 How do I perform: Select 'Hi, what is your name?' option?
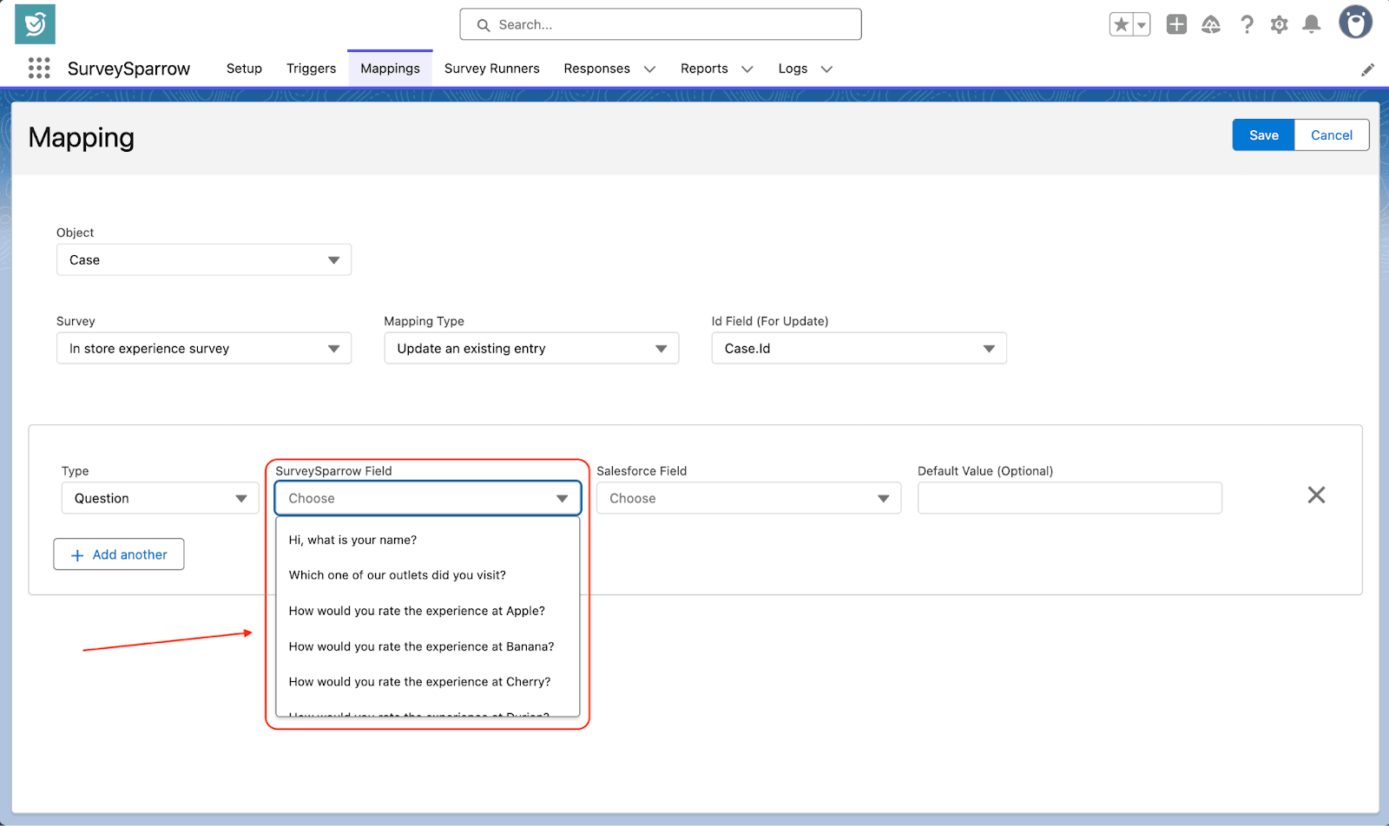(352, 540)
